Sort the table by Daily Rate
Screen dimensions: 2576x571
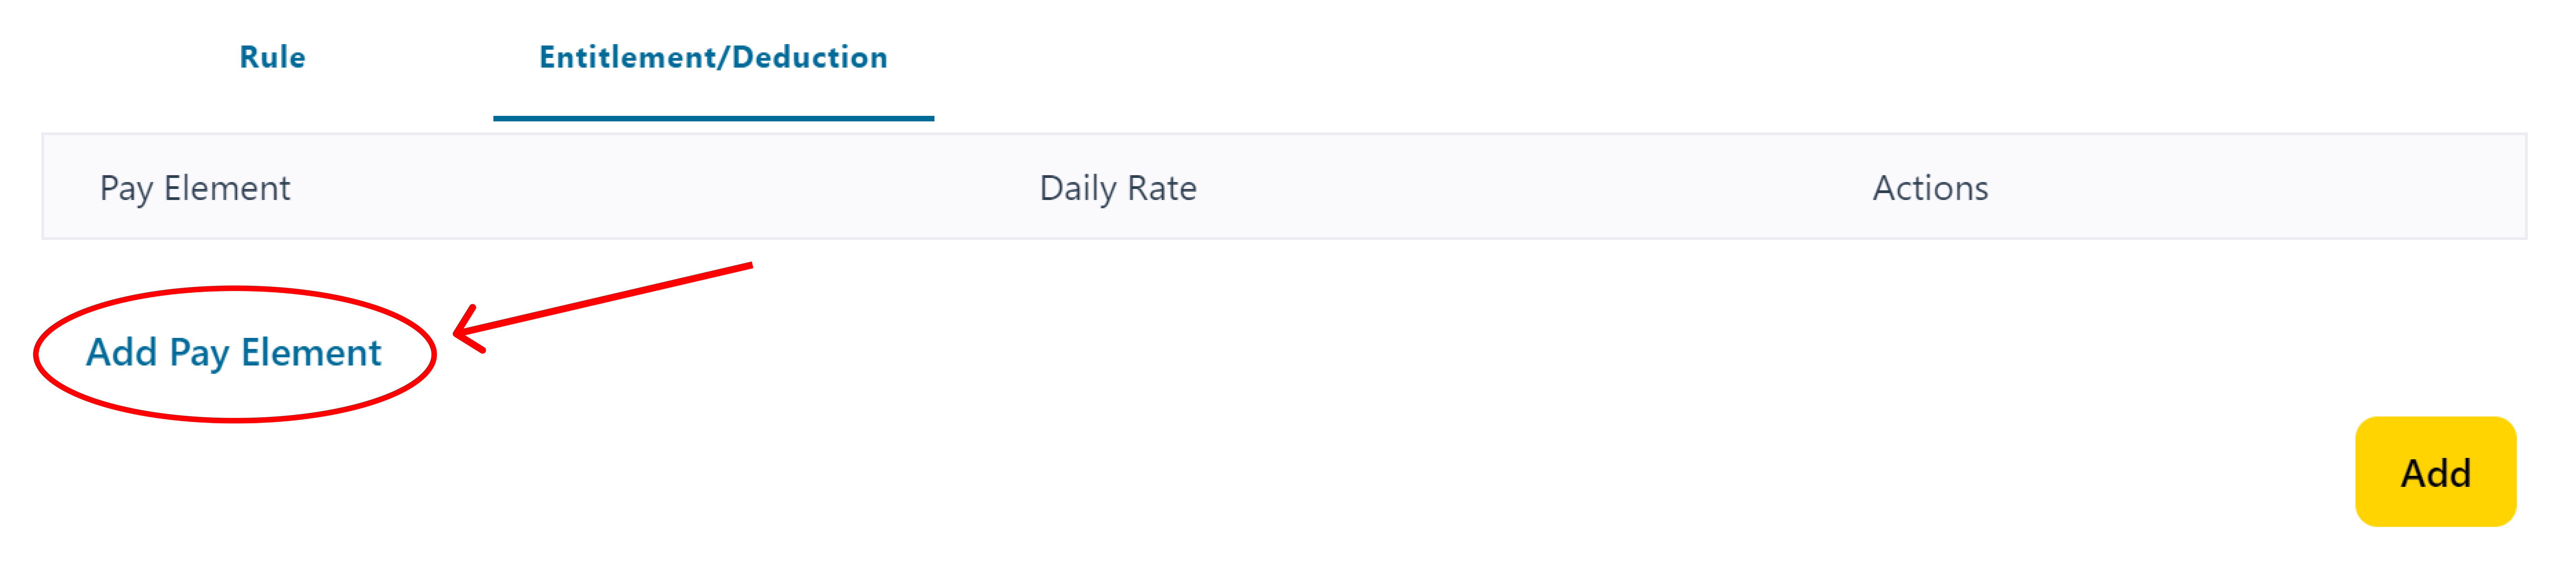tap(1118, 188)
